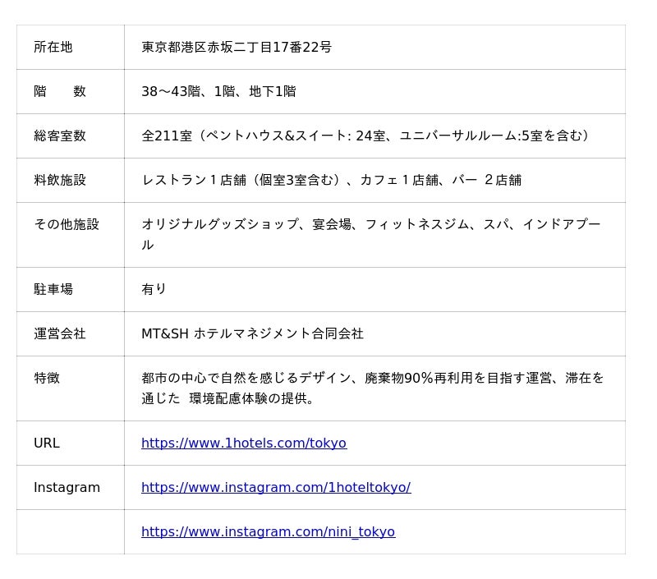The image size is (657, 579).
Task: Open the nini_tokyo Instagram link
Action: 268,532
